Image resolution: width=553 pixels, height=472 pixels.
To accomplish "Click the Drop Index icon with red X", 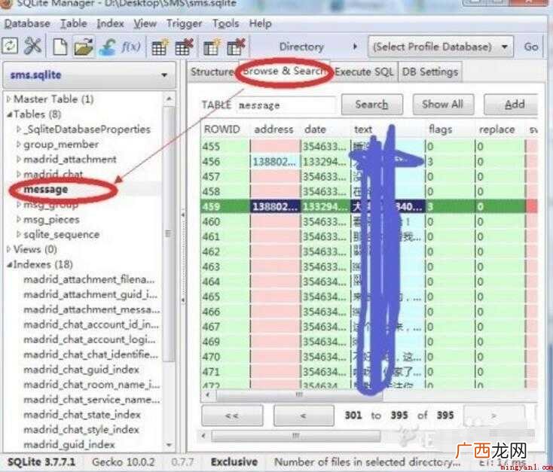I will (236, 47).
